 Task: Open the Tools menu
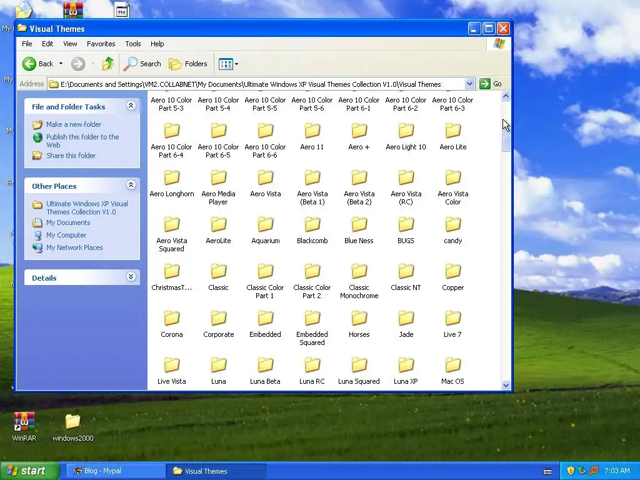(x=133, y=44)
